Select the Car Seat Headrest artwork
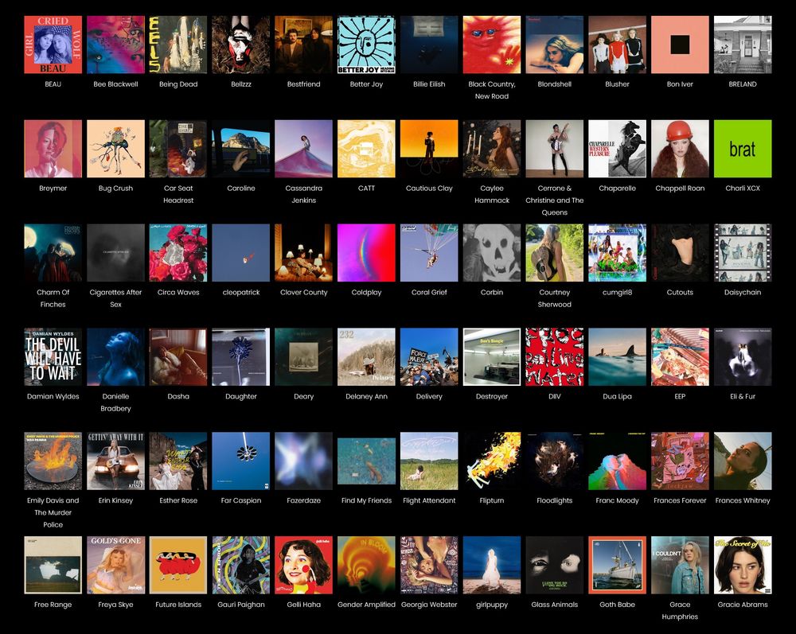Viewport: 796px width, 634px height. (x=178, y=149)
